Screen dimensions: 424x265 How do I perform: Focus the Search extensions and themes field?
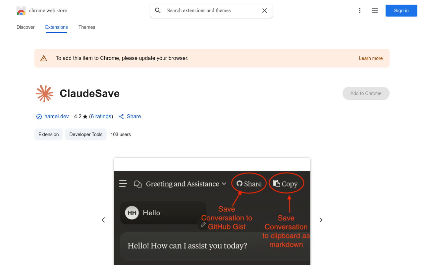[x=211, y=11]
